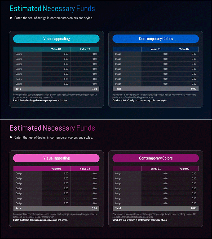Select the bold caption below the cyan table
Viewport: 212px width, 239px height.
click(x=40, y=101)
